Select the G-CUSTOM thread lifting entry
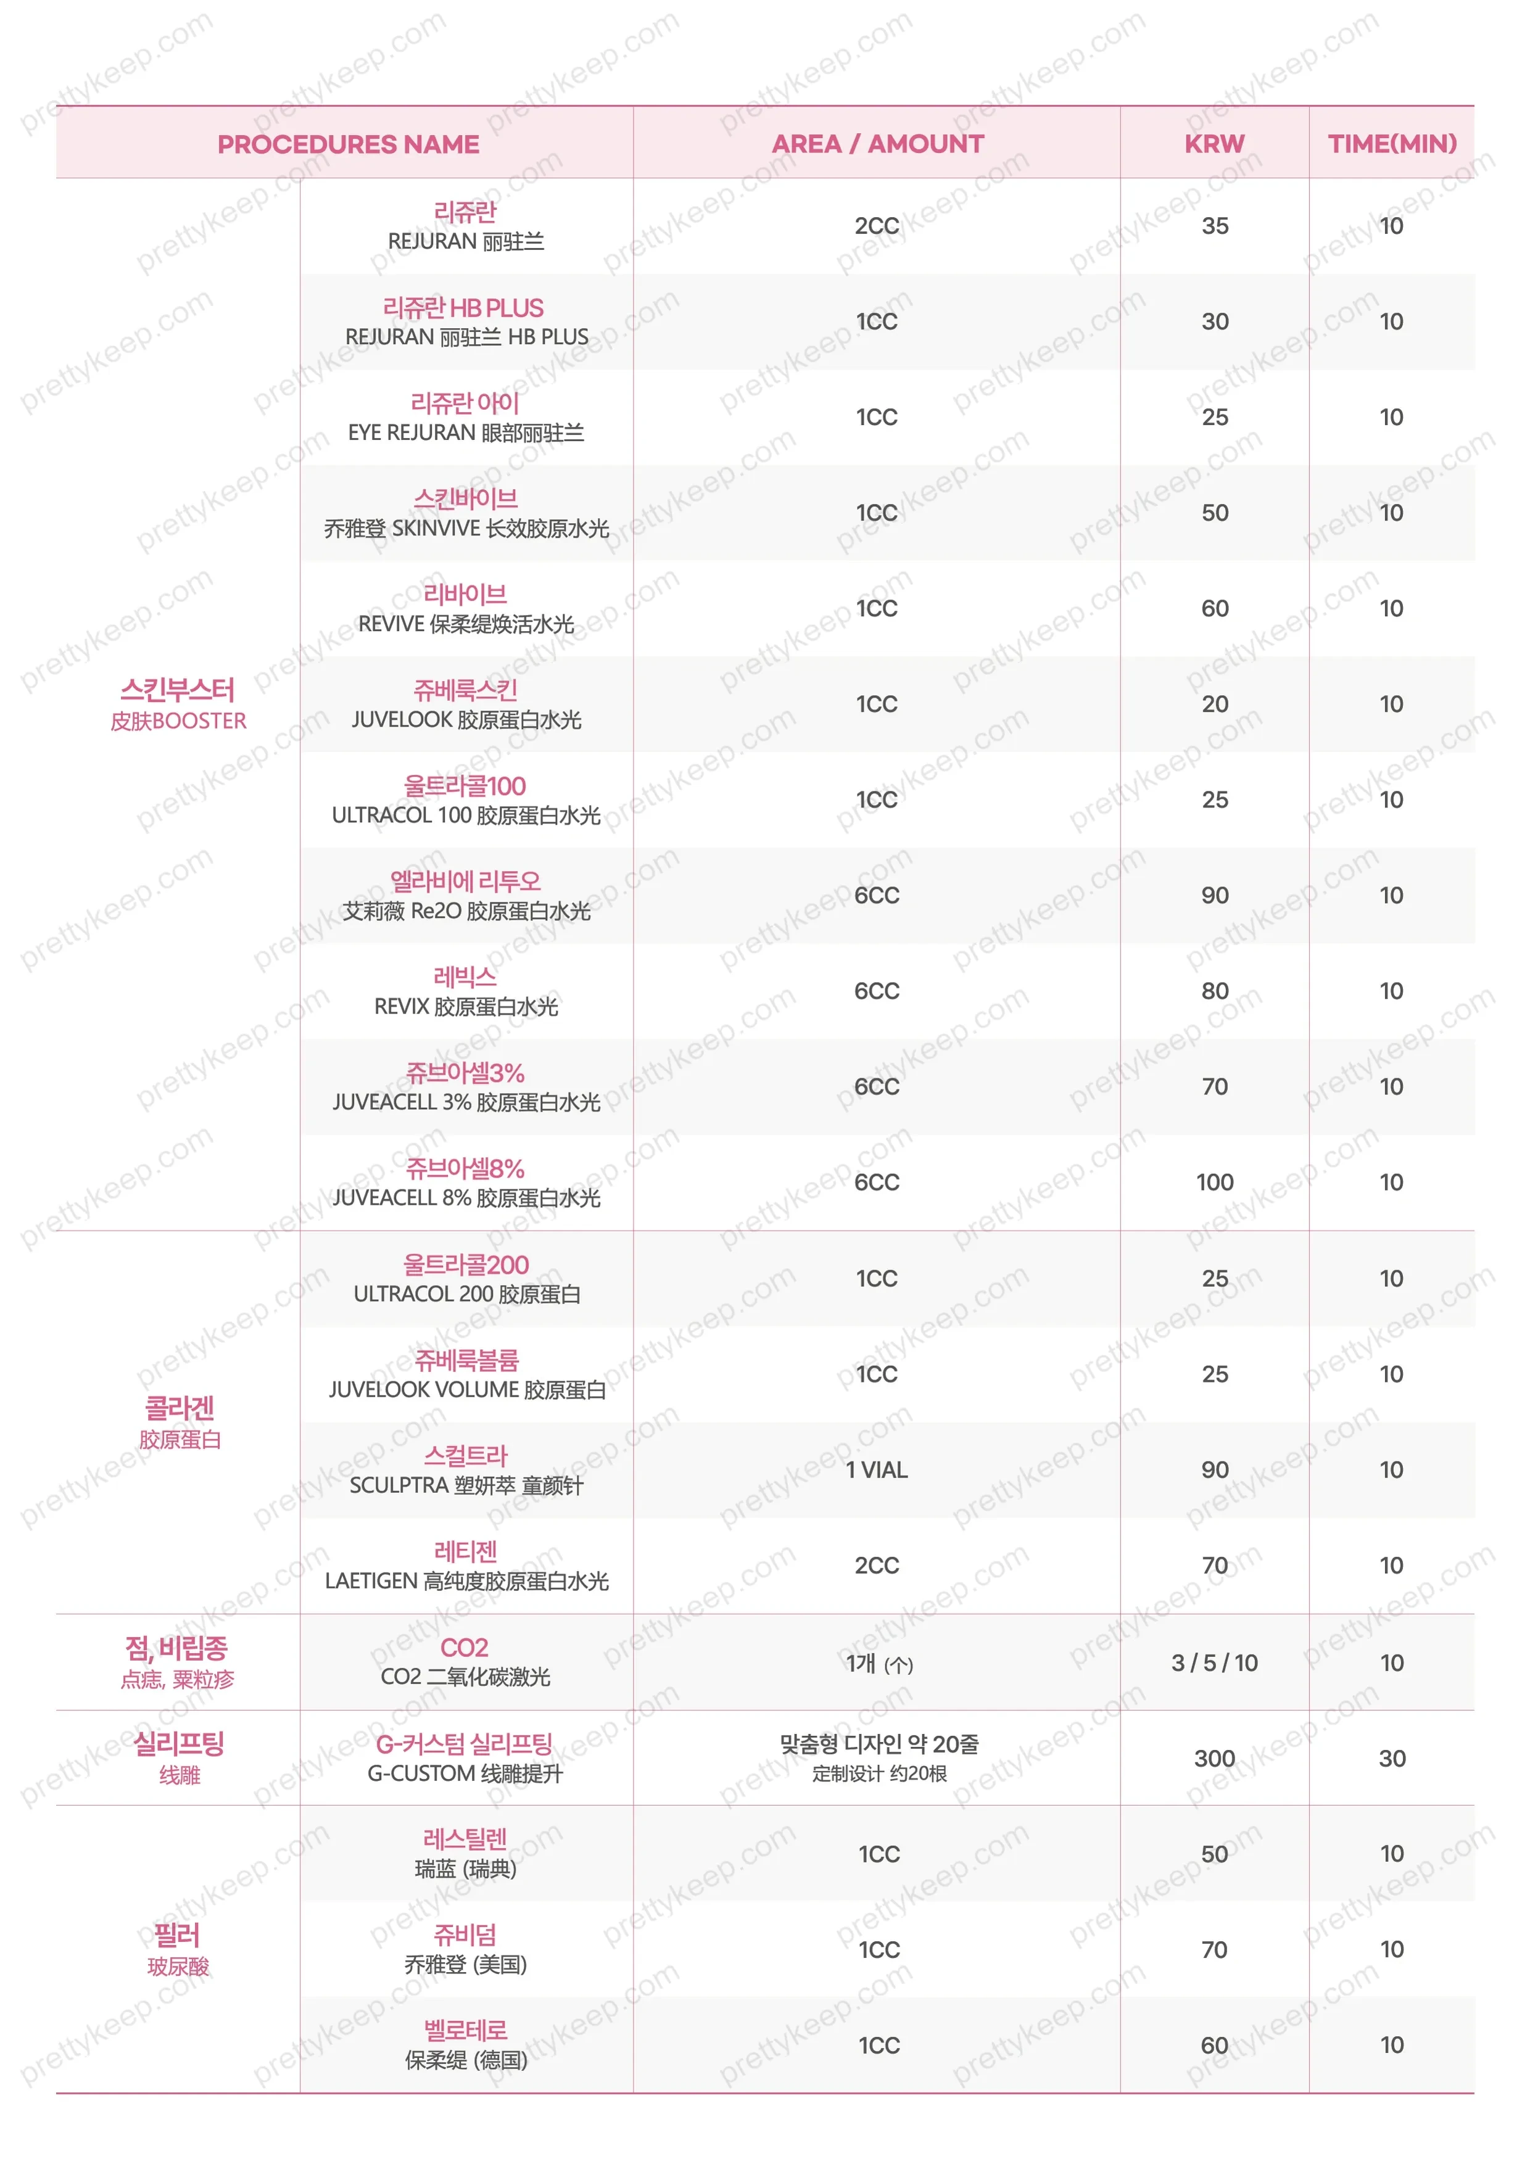The width and height of the screenshot is (1530, 2164). 466,1759
